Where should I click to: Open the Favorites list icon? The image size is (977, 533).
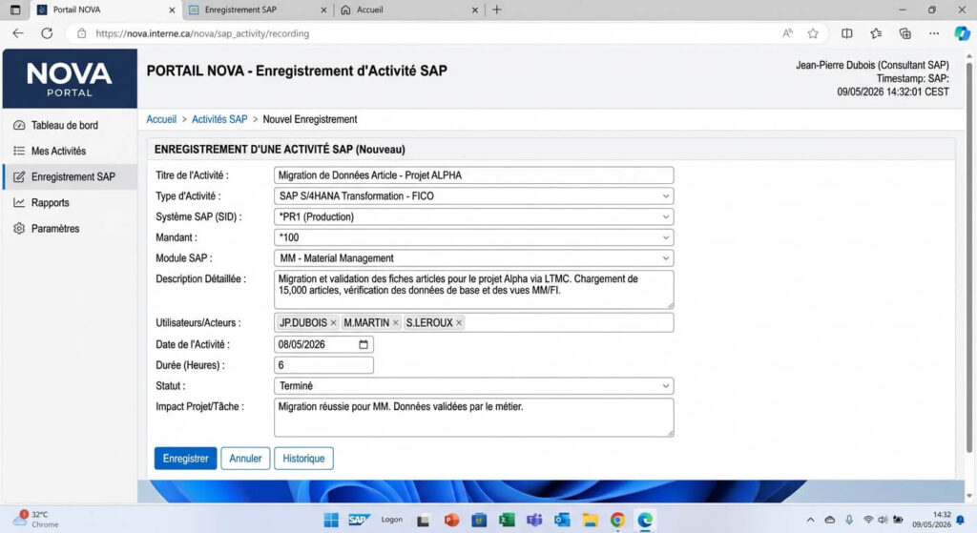(876, 33)
